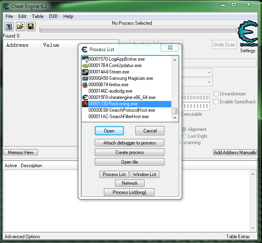262x243 pixels.
Task: Click the Description column header
Action: click(x=31, y=166)
